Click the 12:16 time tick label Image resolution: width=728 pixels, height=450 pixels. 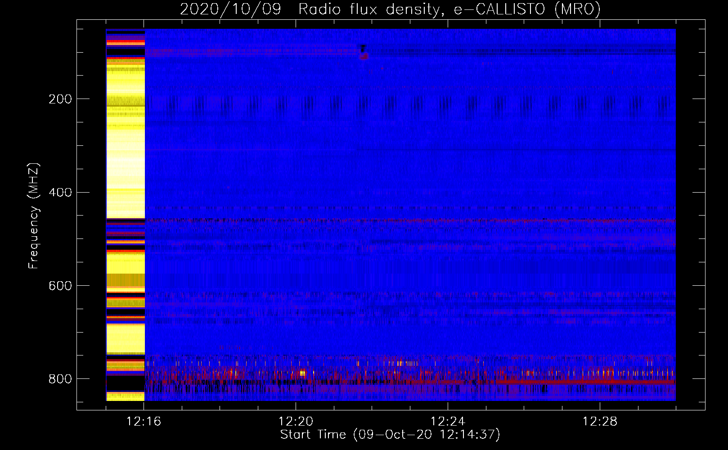point(144,422)
